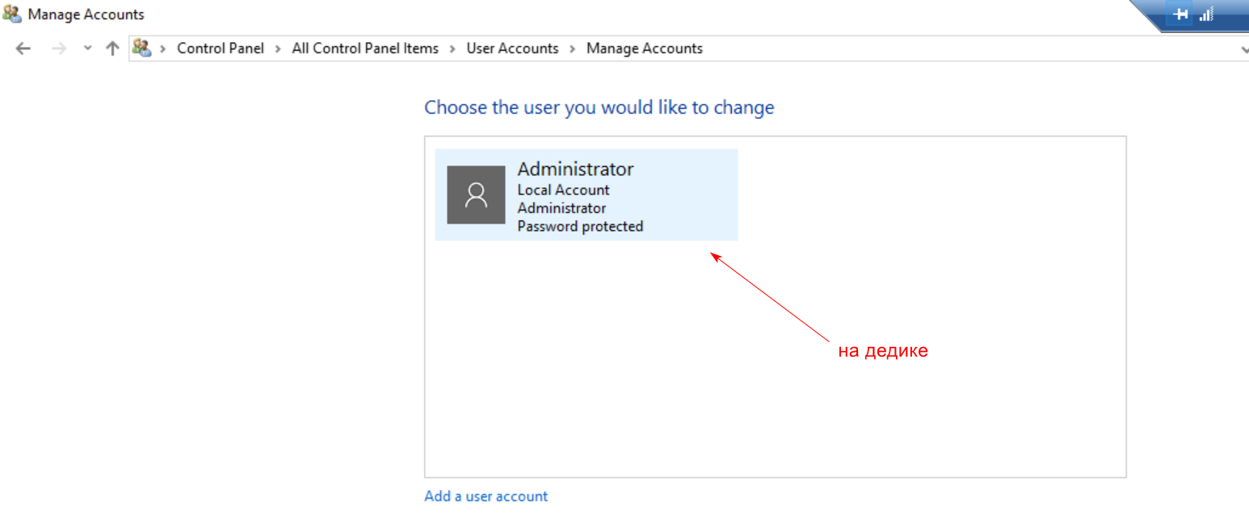Screen dimensions: 1249x527
Task: Navigate to Control Panel breadcrumb
Action: point(221,48)
